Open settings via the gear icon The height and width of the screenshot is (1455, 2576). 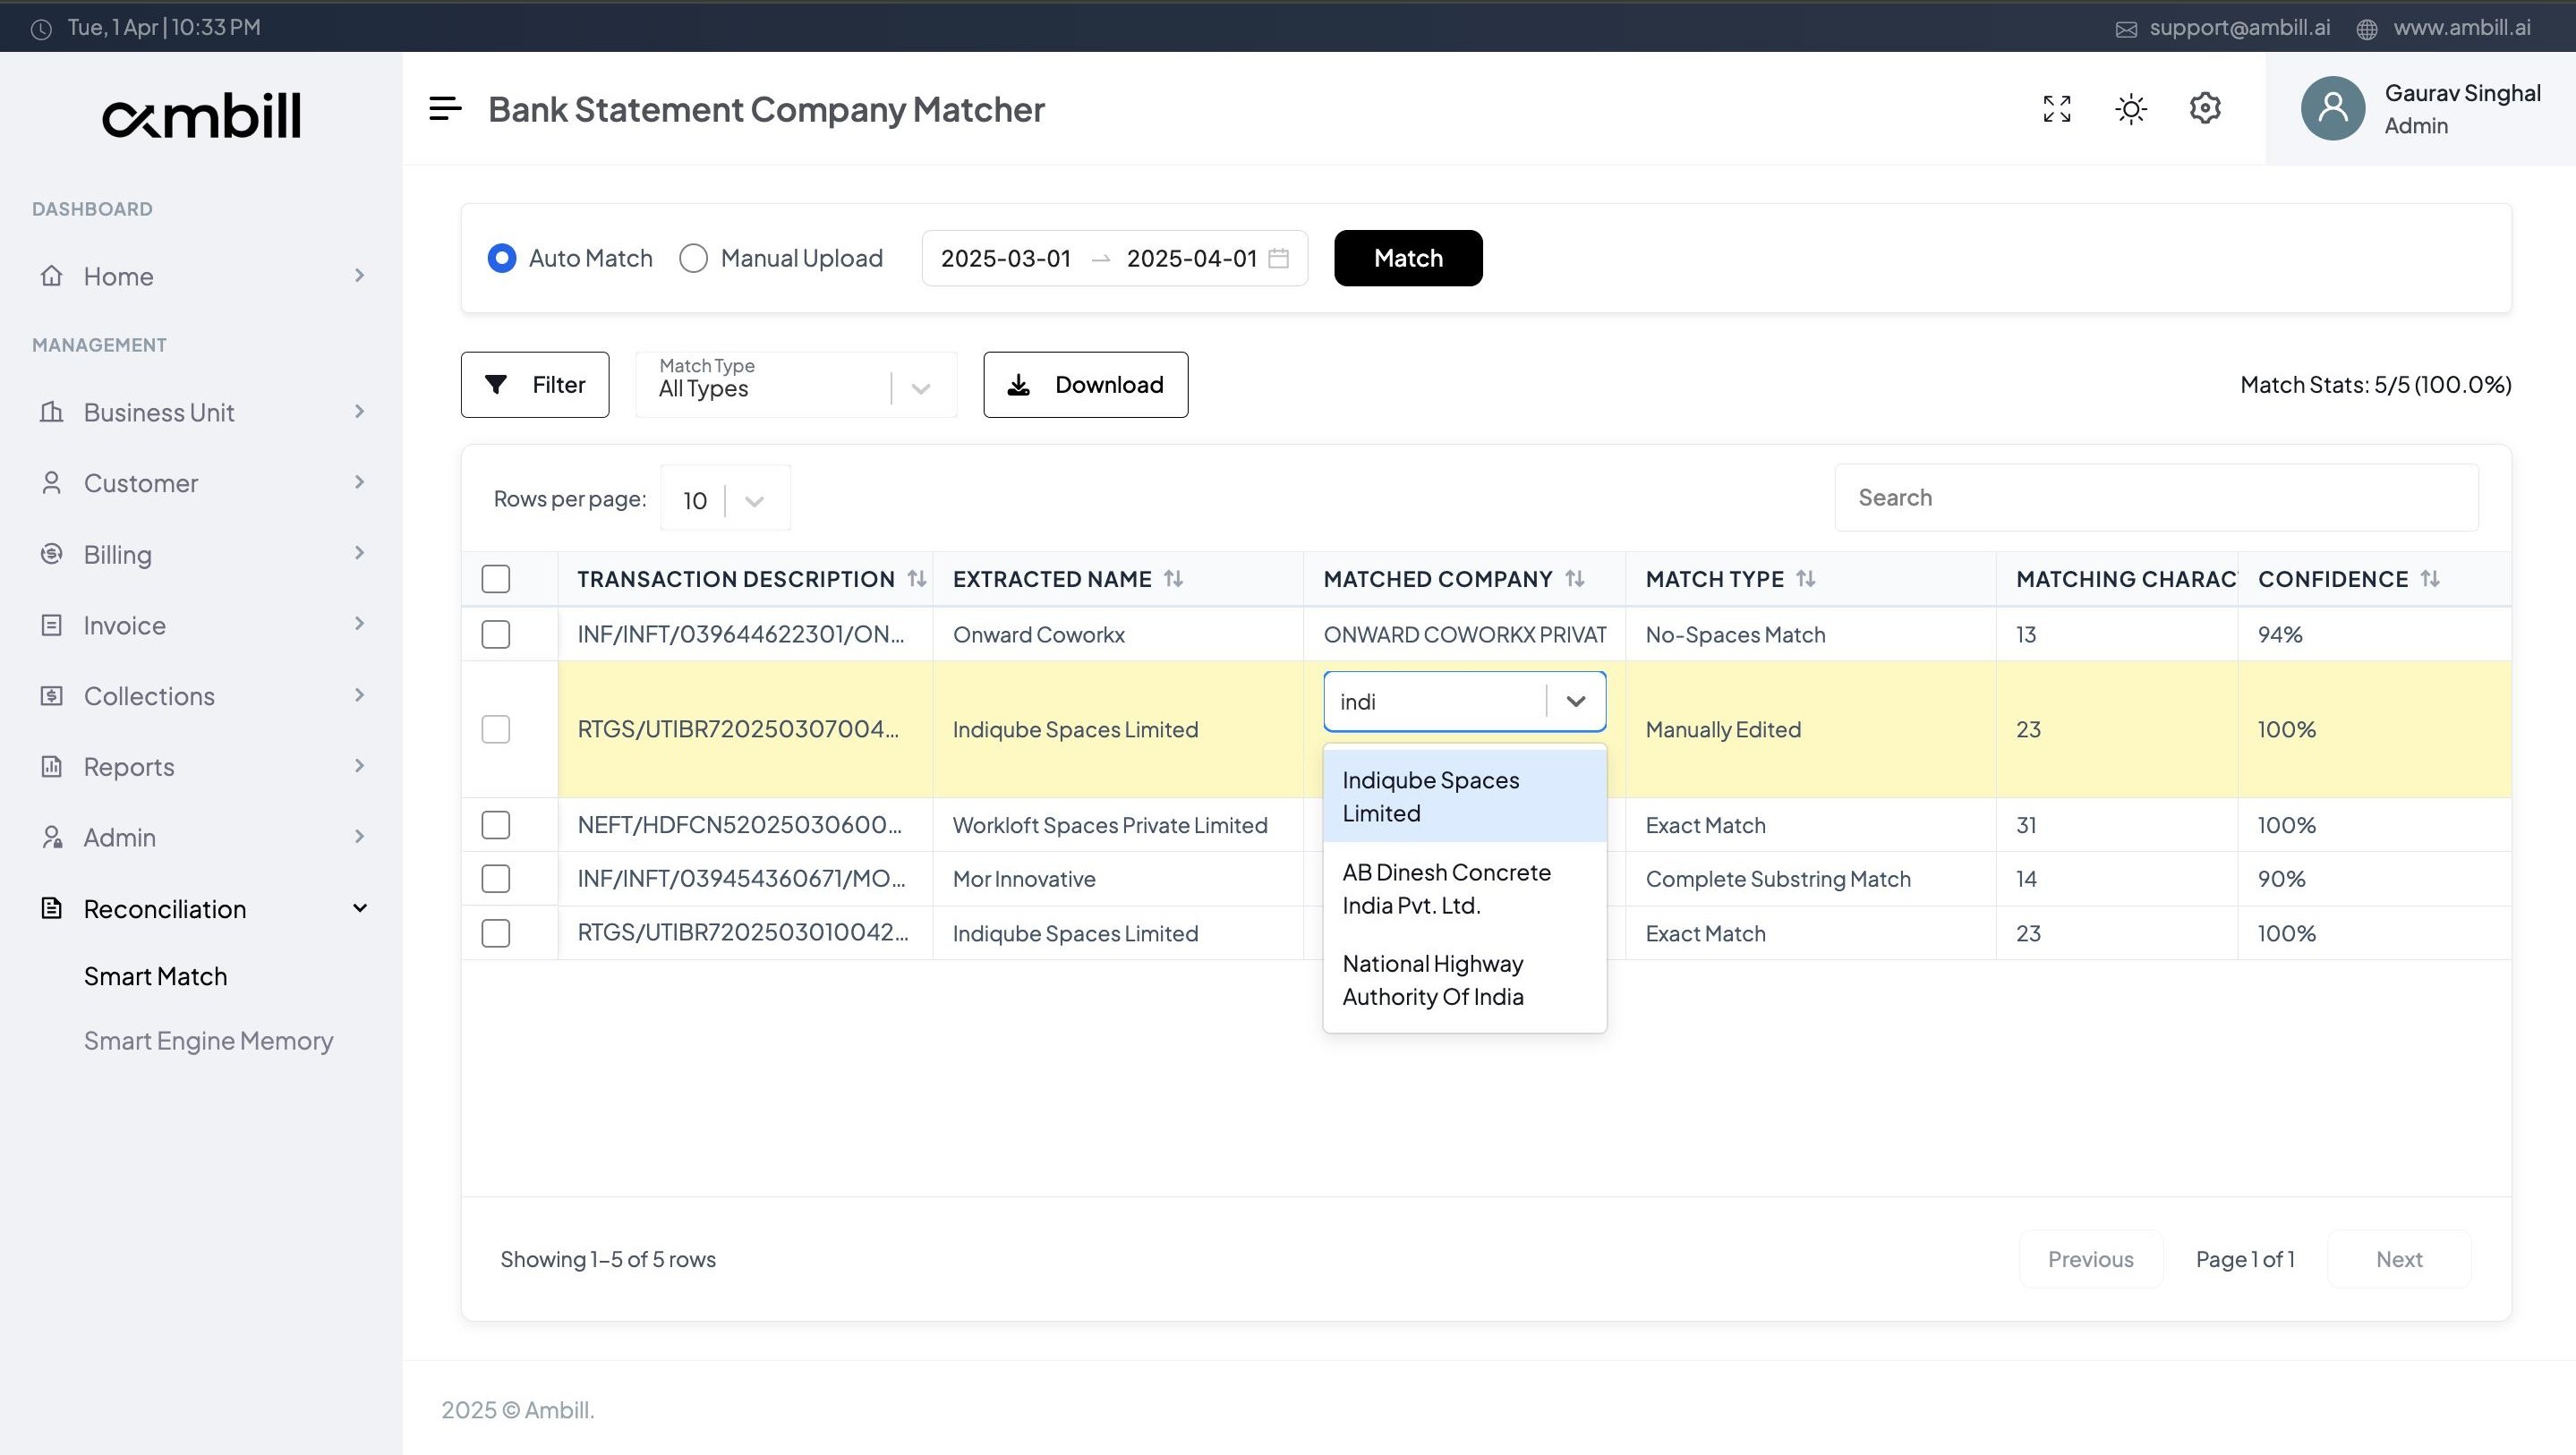pos(2205,107)
